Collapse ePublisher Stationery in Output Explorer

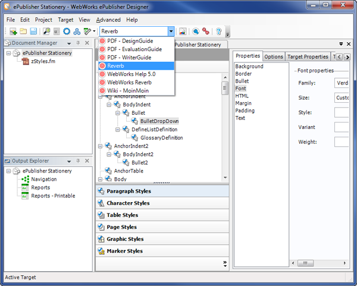(x=8, y=171)
